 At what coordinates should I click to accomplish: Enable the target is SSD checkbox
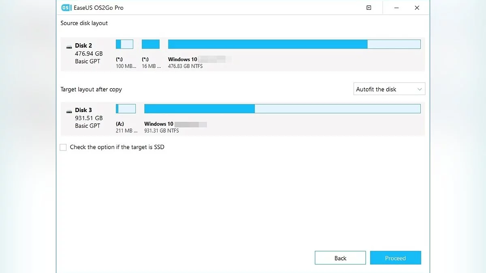pos(63,147)
